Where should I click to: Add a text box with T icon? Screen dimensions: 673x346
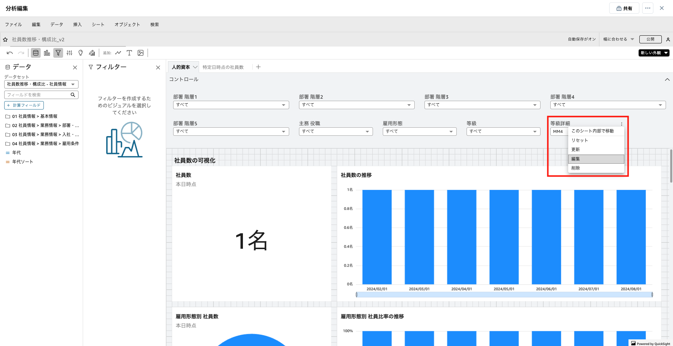click(x=129, y=53)
